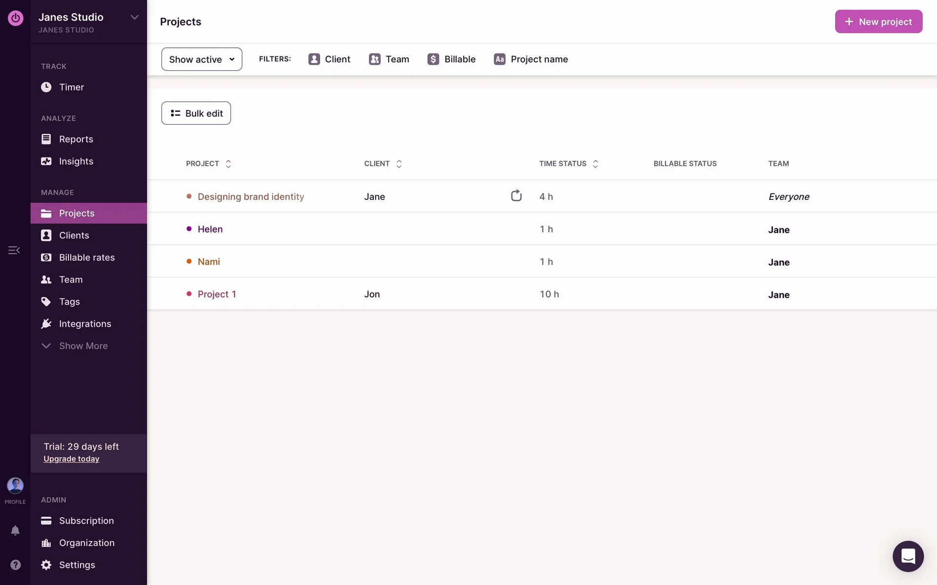The image size is (937, 585).
Task: Filter projects by Billable
Action: (x=451, y=59)
